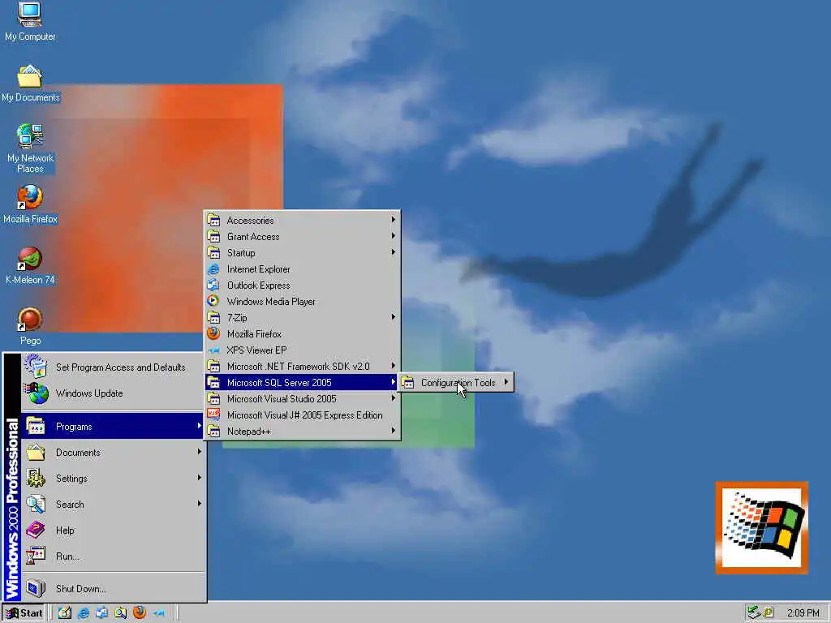Click Internet Explorer quick launch icon
Viewport: 831px width, 623px height.
(84, 613)
